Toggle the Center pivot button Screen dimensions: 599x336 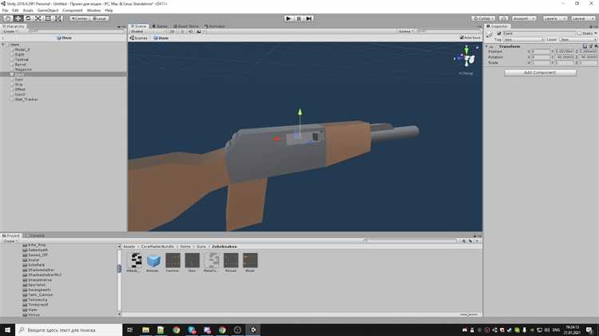79,18
